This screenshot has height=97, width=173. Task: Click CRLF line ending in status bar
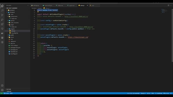pyautogui.click(x=152, y=93)
